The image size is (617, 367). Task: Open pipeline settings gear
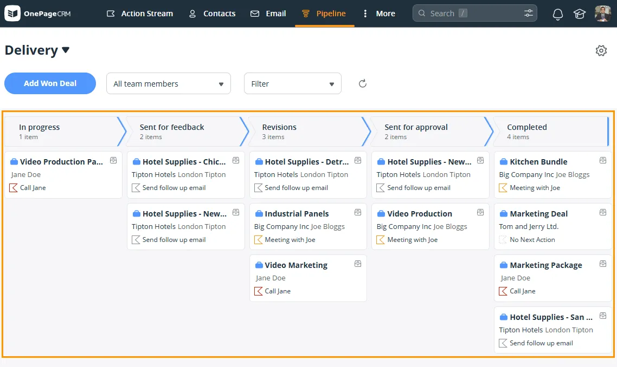click(x=601, y=51)
